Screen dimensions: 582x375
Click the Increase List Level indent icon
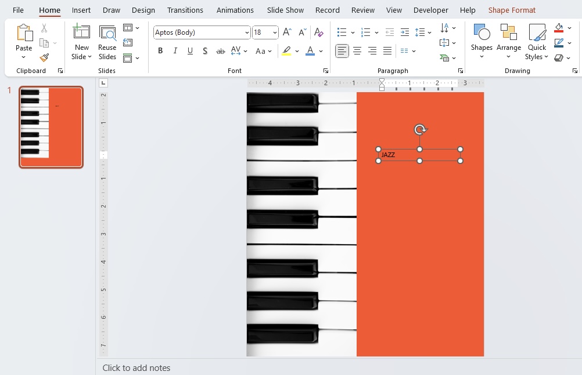(405, 32)
